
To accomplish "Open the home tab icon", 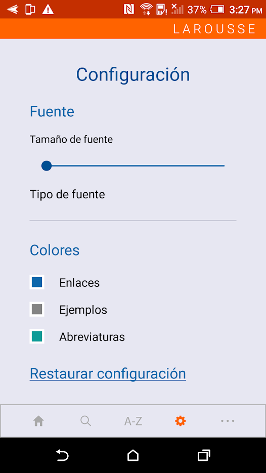I will click(x=38, y=421).
